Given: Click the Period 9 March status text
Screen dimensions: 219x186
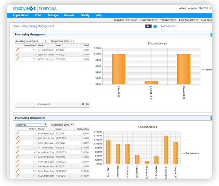Looking at the screenshot, I should click(x=168, y=20).
